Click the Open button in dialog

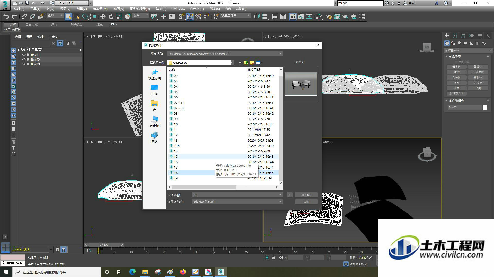(306, 195)
